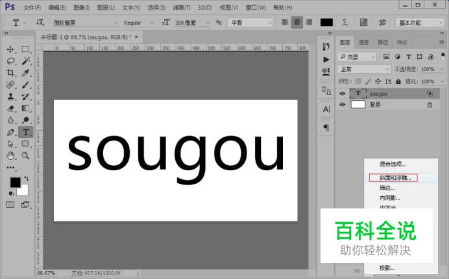This screenshot has width=449, height=279.
Task: Center the text alignment
Action: [297, 22]
